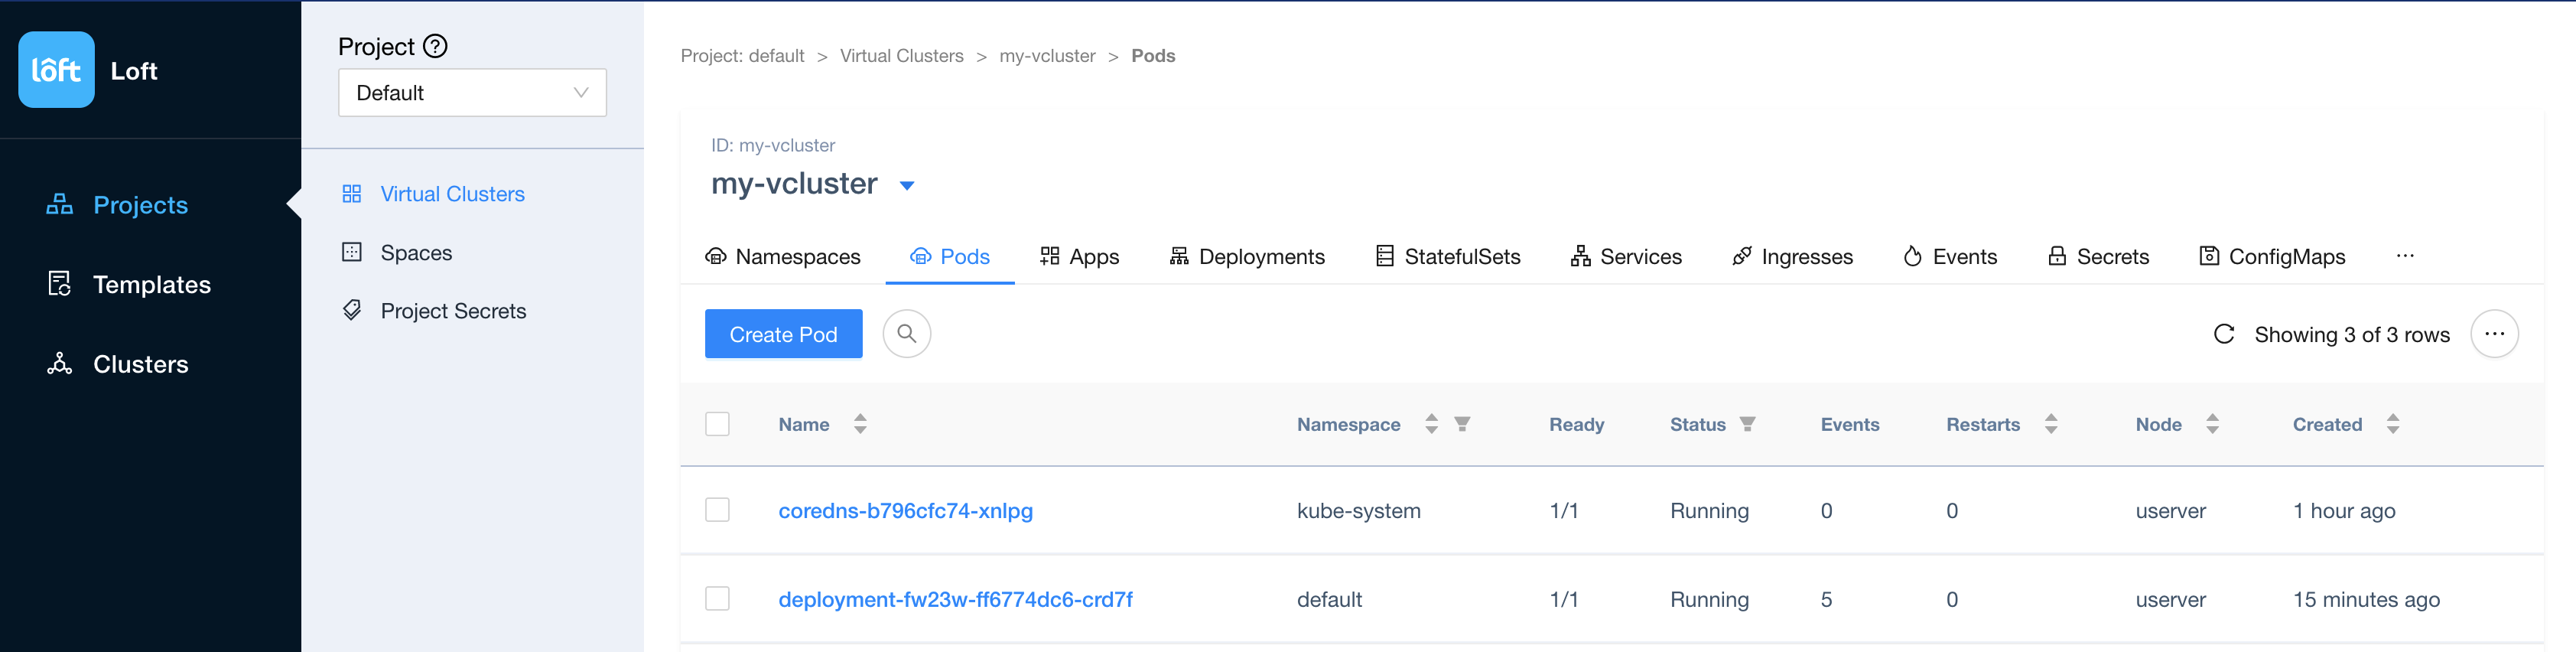Click the Ready column header

click(x=1576, y=424)
